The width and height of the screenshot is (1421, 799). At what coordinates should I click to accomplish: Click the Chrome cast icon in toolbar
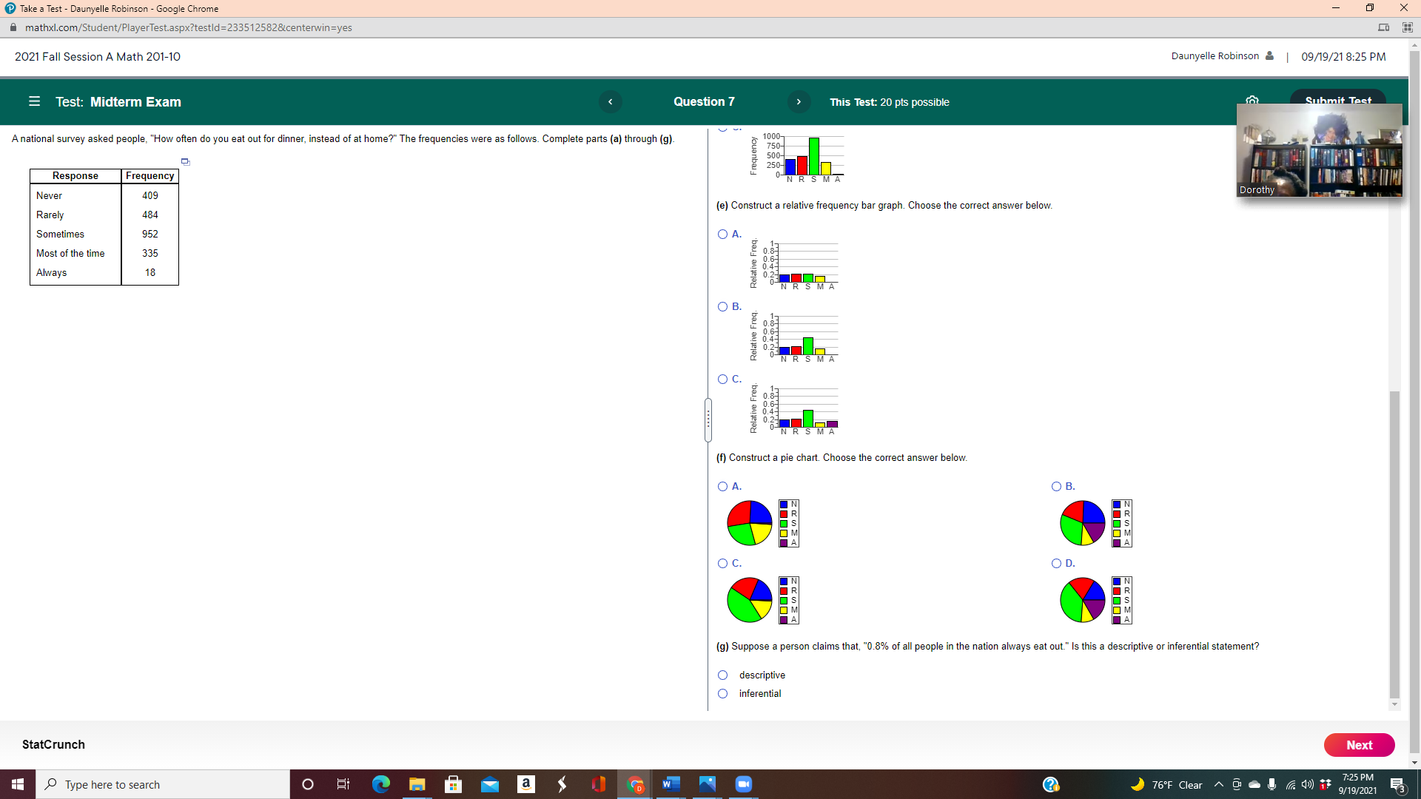(x=1385, y=27)
